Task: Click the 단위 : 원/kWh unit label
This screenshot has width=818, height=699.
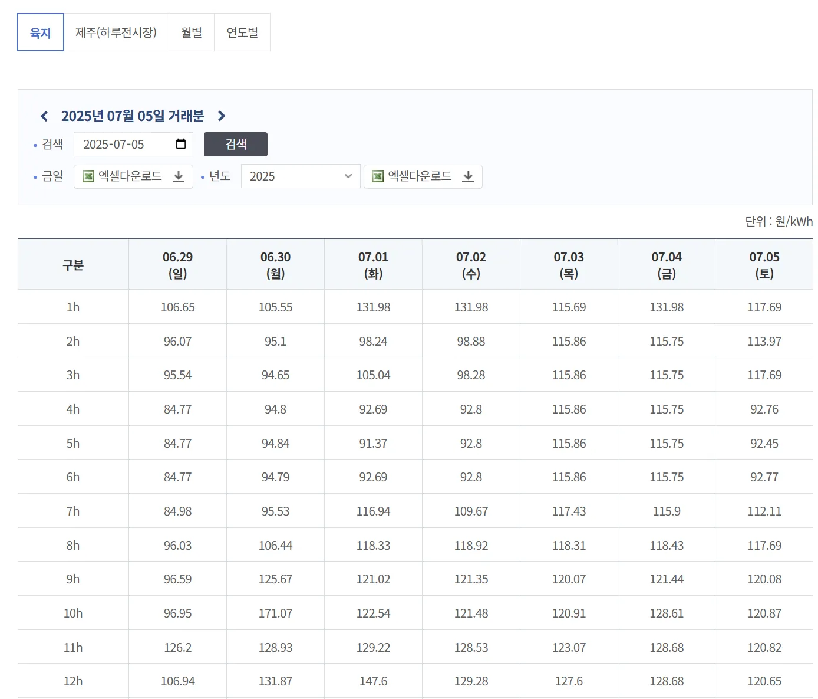Action: point(779,221)
